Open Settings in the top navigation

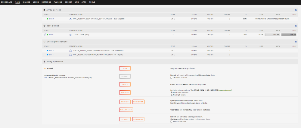pyautogui.click(x=46, y=2)
